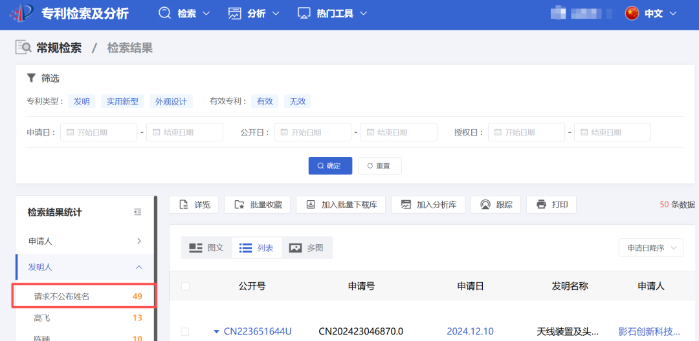
Task: Filter by 无效 patents
Action: pos(297,101)
